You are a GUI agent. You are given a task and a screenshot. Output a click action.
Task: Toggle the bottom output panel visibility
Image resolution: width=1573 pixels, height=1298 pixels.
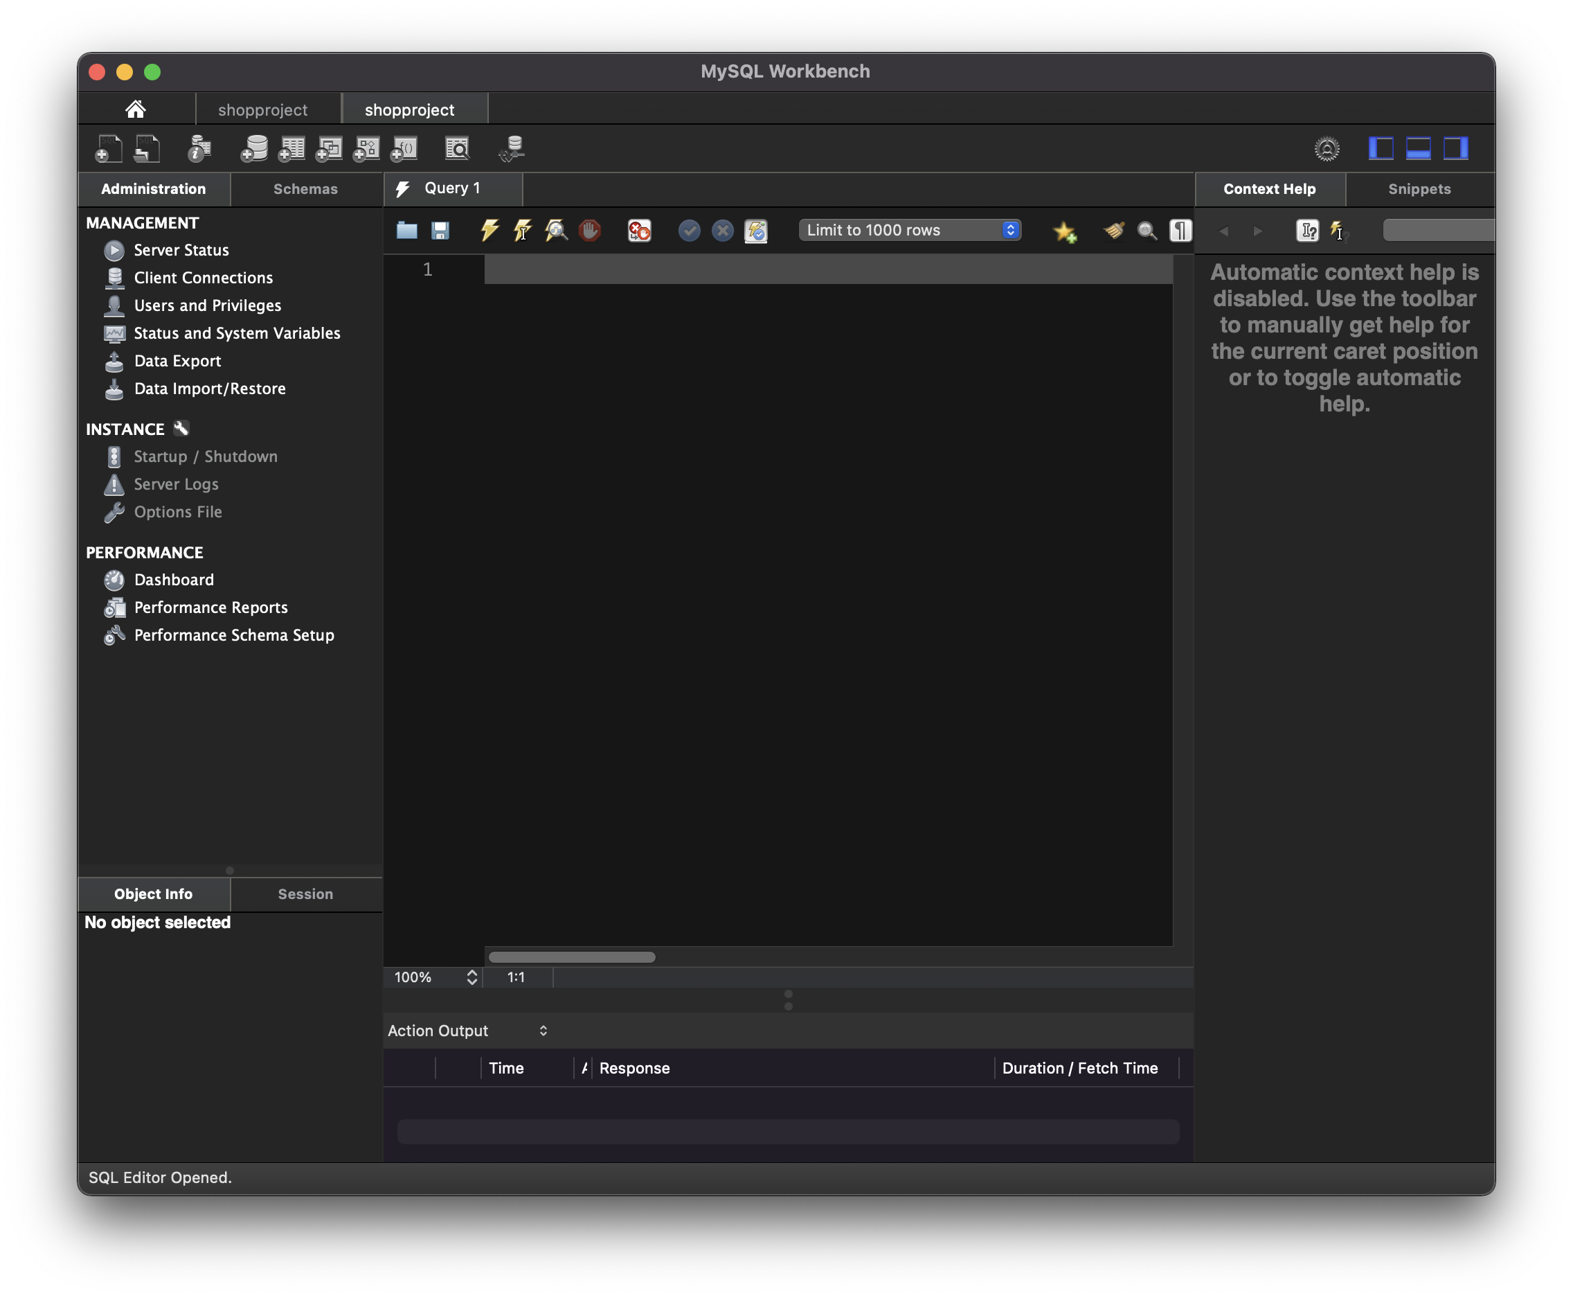(1417, 148)
